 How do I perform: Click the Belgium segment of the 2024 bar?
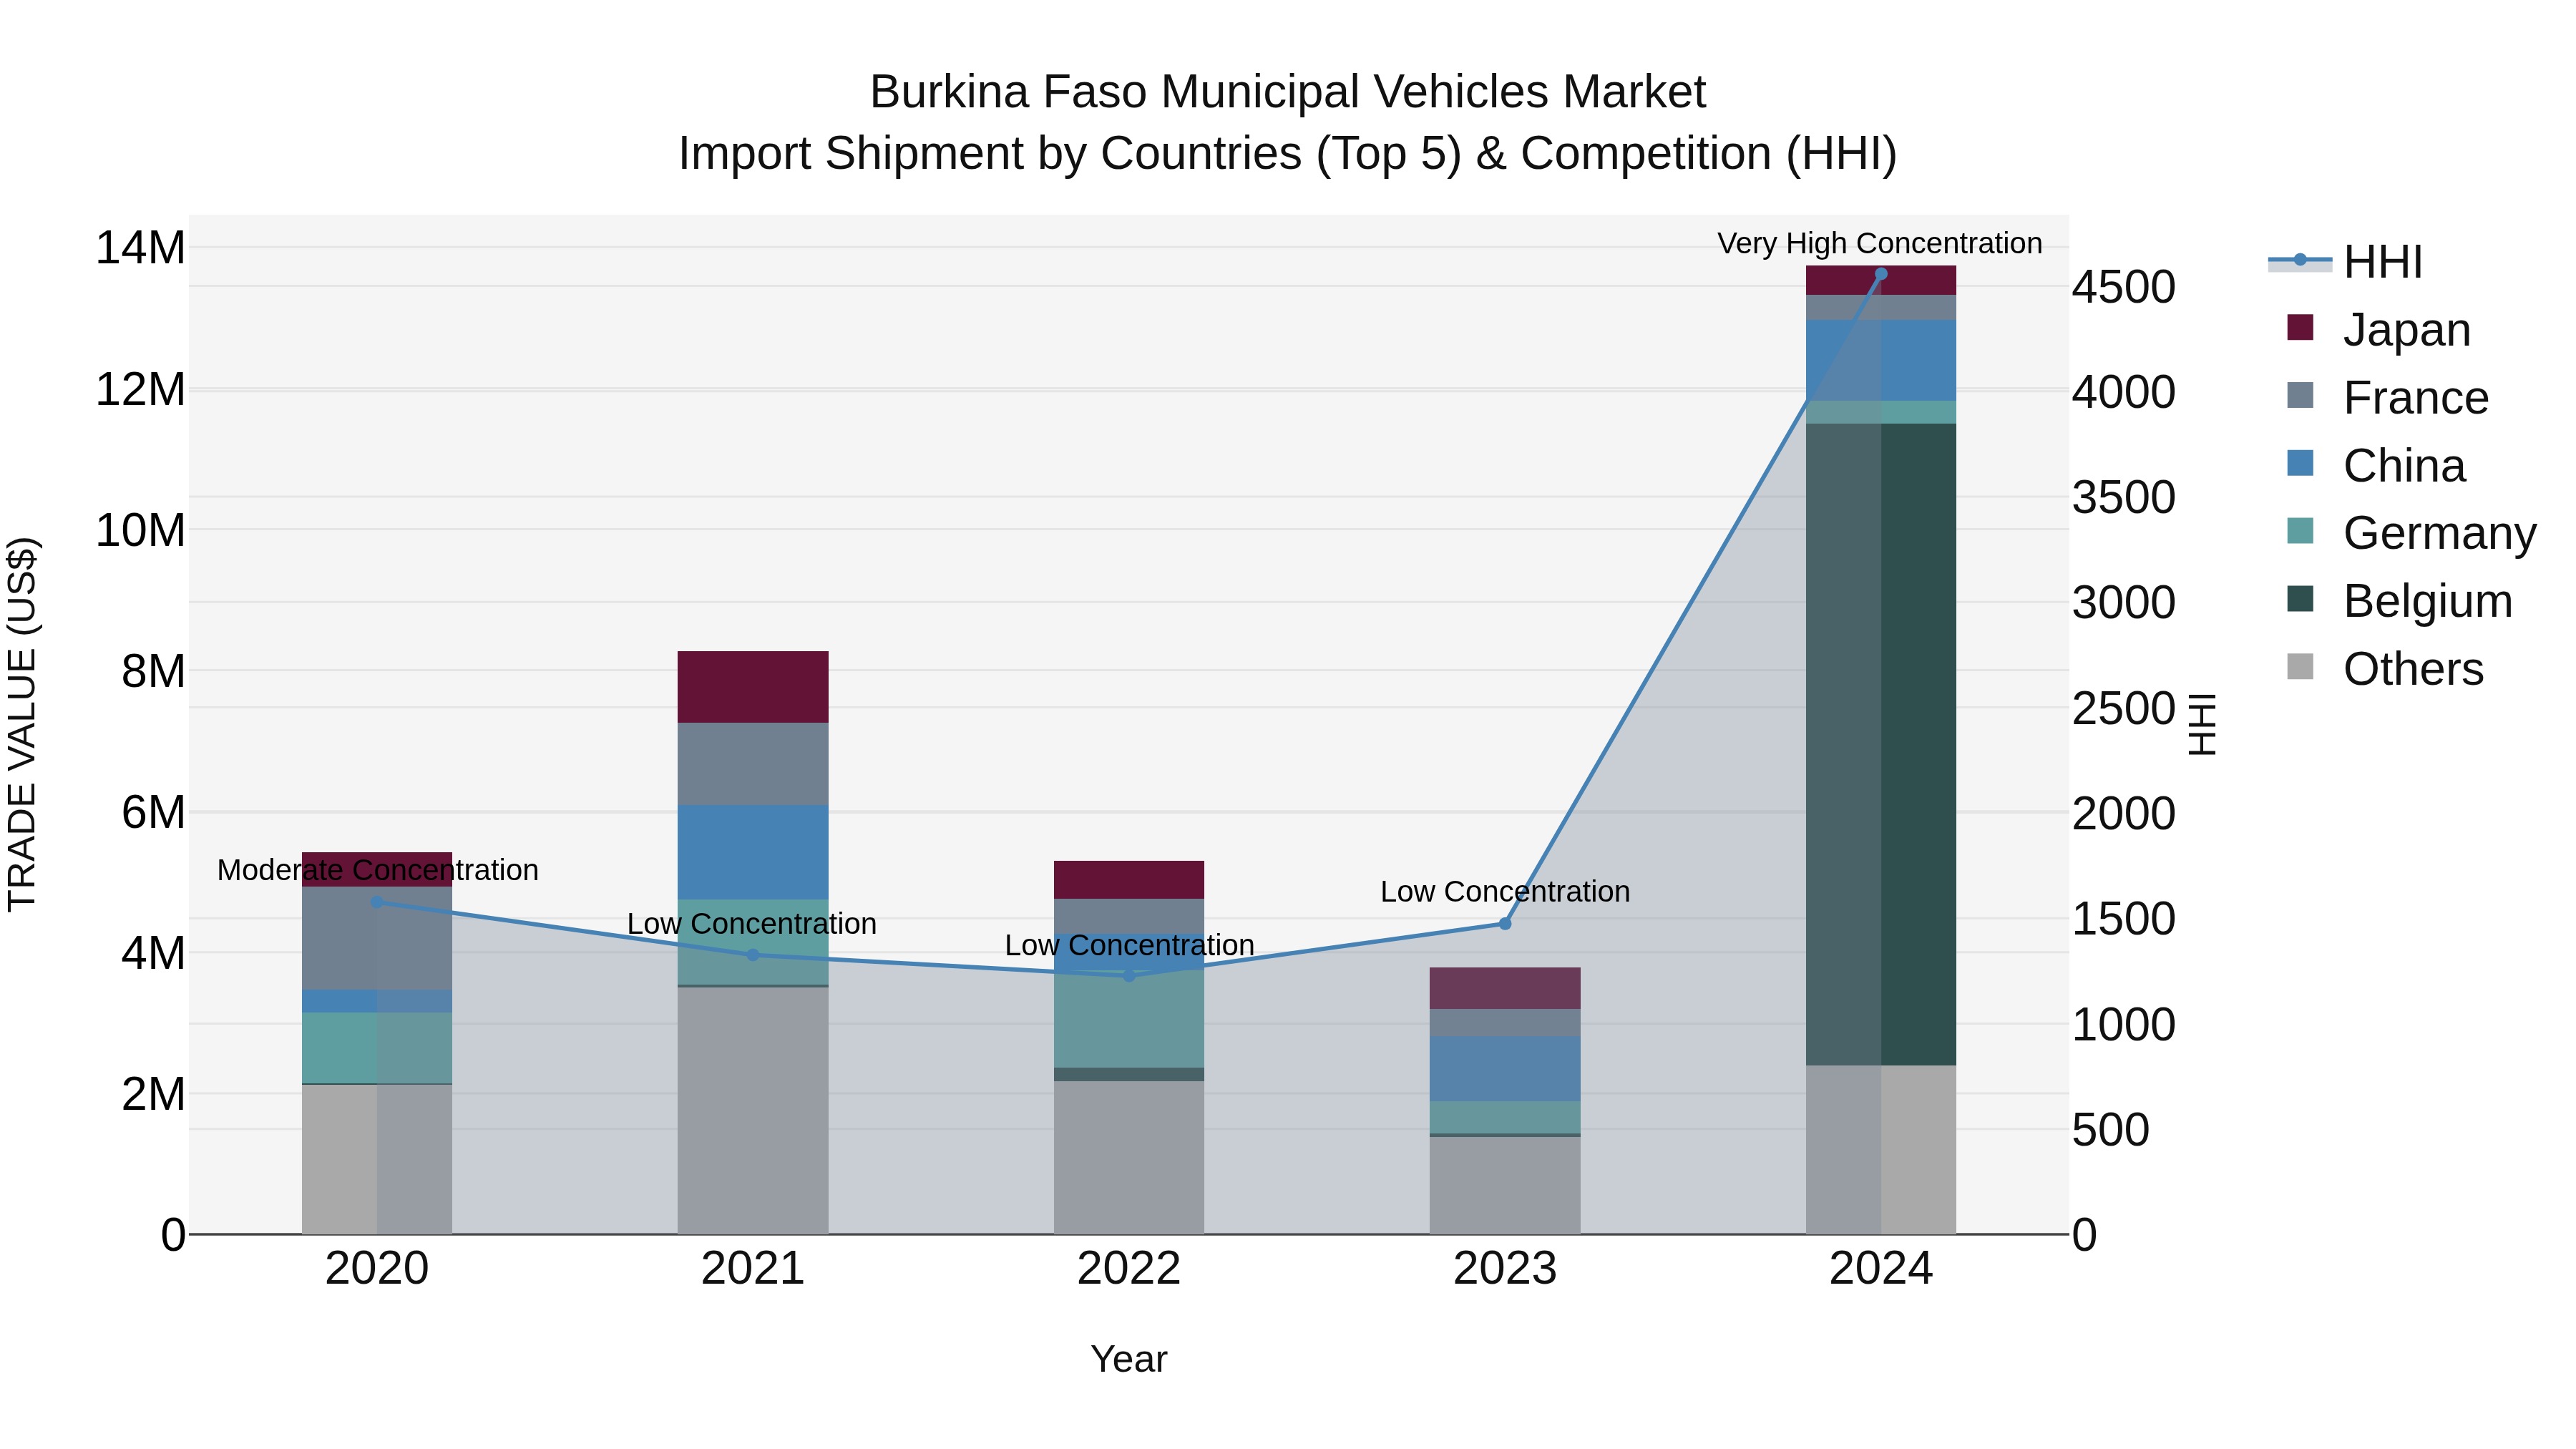(1881, 744)
